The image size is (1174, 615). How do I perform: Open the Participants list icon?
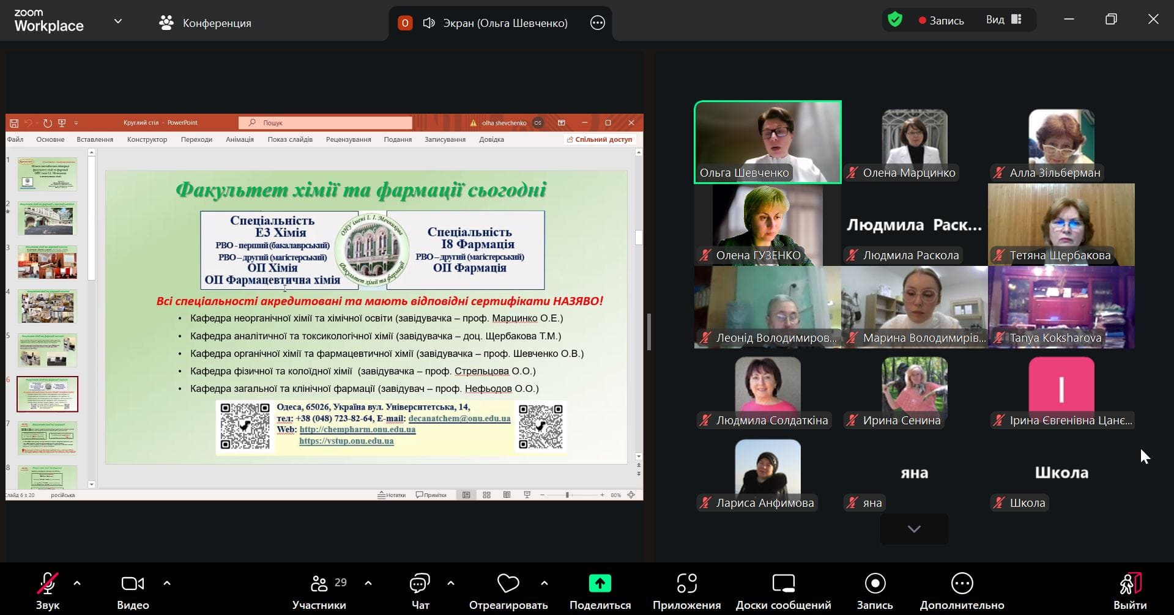[x=319, y=584]
